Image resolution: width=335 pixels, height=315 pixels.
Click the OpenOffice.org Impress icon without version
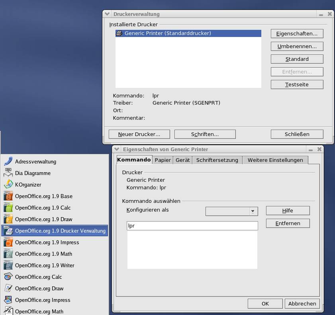pyautogui.click(x=8, y=300)
